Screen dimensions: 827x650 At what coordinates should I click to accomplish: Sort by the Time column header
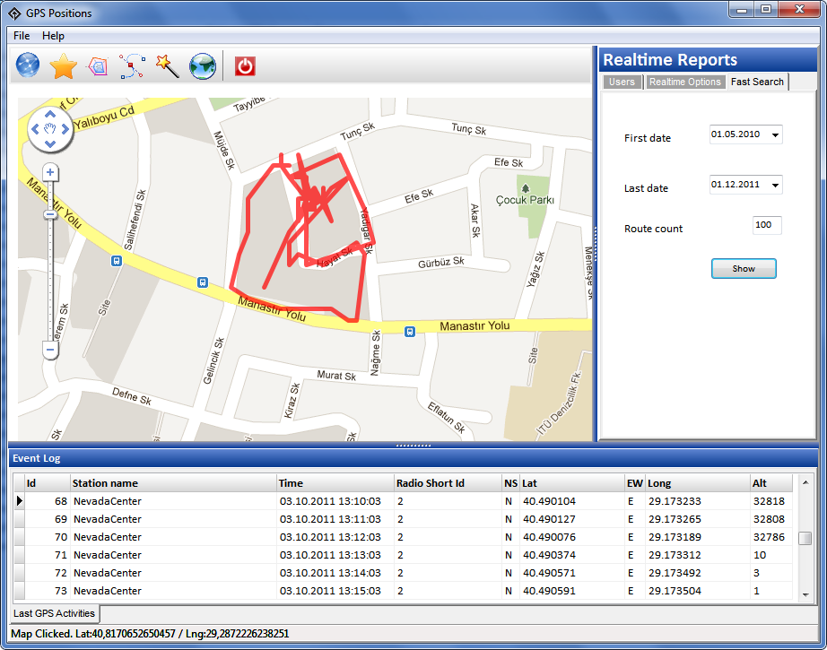[x=335, y=483]
